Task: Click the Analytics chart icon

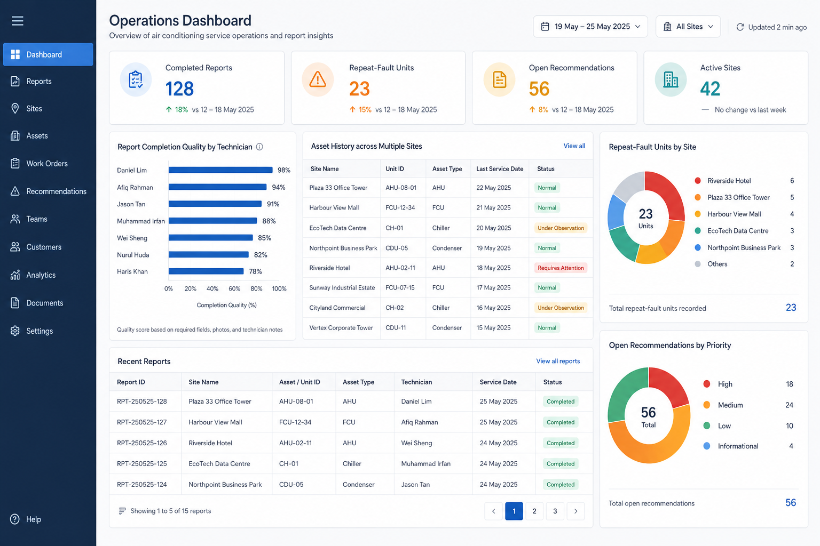Action: click(x=15, y=275)
